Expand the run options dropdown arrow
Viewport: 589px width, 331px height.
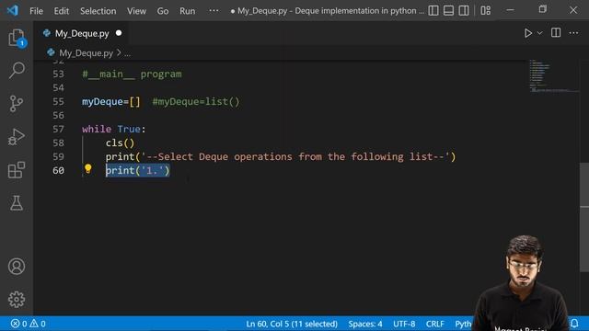point(540,33)
